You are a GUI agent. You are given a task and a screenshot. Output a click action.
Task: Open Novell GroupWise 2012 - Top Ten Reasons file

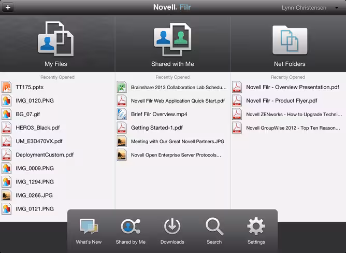(x=293, y=128)
